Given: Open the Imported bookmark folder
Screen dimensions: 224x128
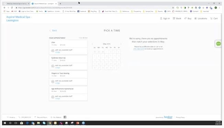Looking at the screenshot, I should (x=204, y=11).
